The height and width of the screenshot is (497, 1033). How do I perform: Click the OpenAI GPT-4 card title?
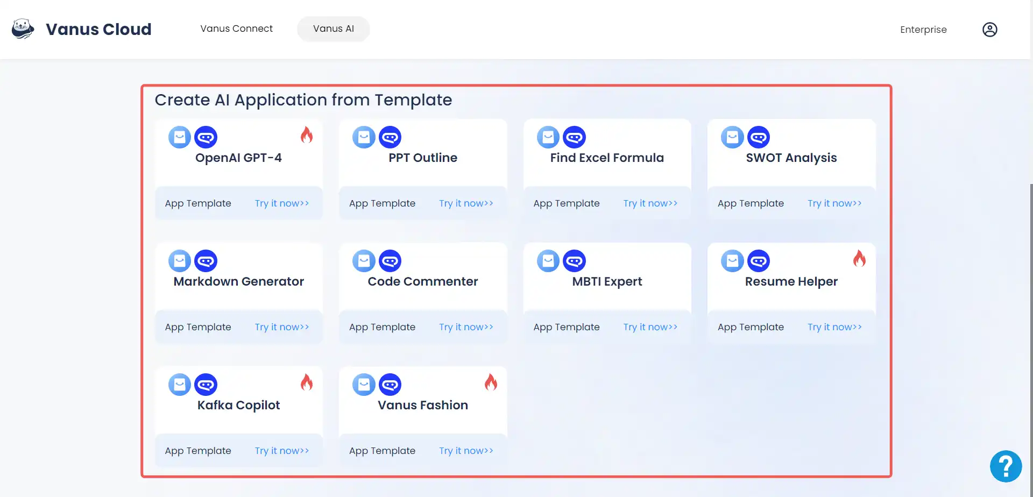pyautogui.click(x=238, y=158)
